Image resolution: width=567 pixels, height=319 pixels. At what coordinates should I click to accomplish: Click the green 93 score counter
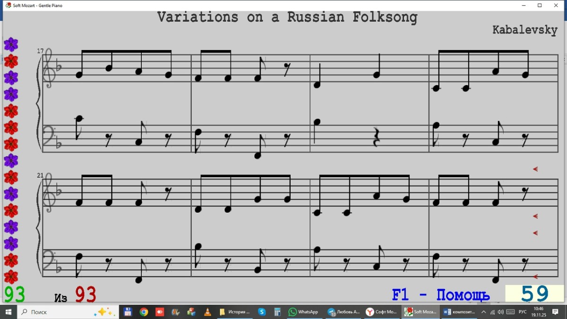coord(14,294)
